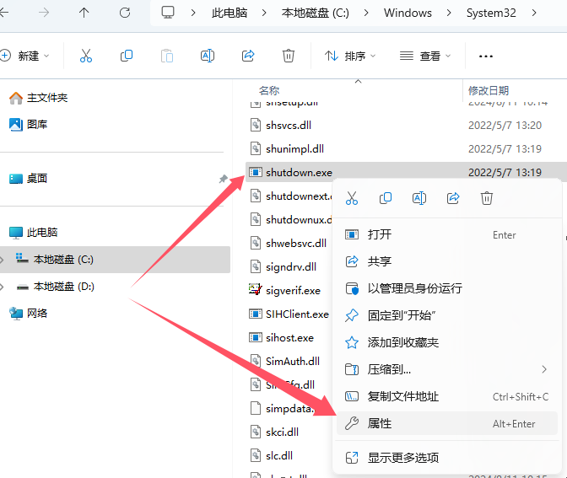Click Delete icon in context menu
The width and height of the screenshot is (567, 478).
click(x=487, y=198)
